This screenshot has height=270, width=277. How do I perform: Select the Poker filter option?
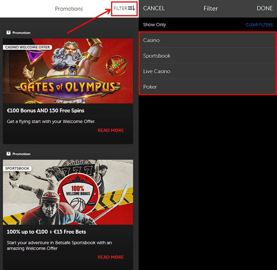[207, 87]
